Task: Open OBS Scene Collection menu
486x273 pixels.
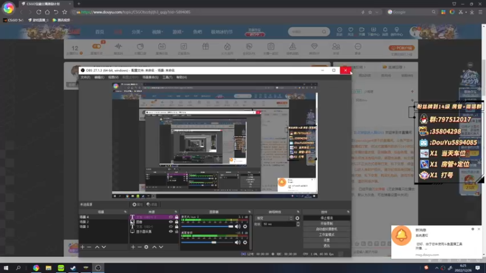Action: point(150,78)
